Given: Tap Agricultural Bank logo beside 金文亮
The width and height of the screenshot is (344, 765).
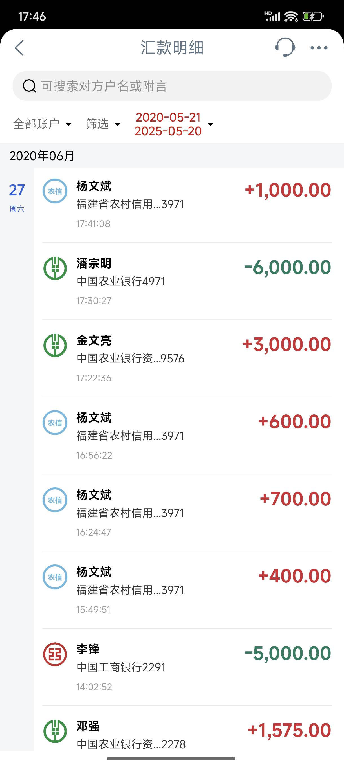Looking at the screenshot, I should [x=55, y=345].
